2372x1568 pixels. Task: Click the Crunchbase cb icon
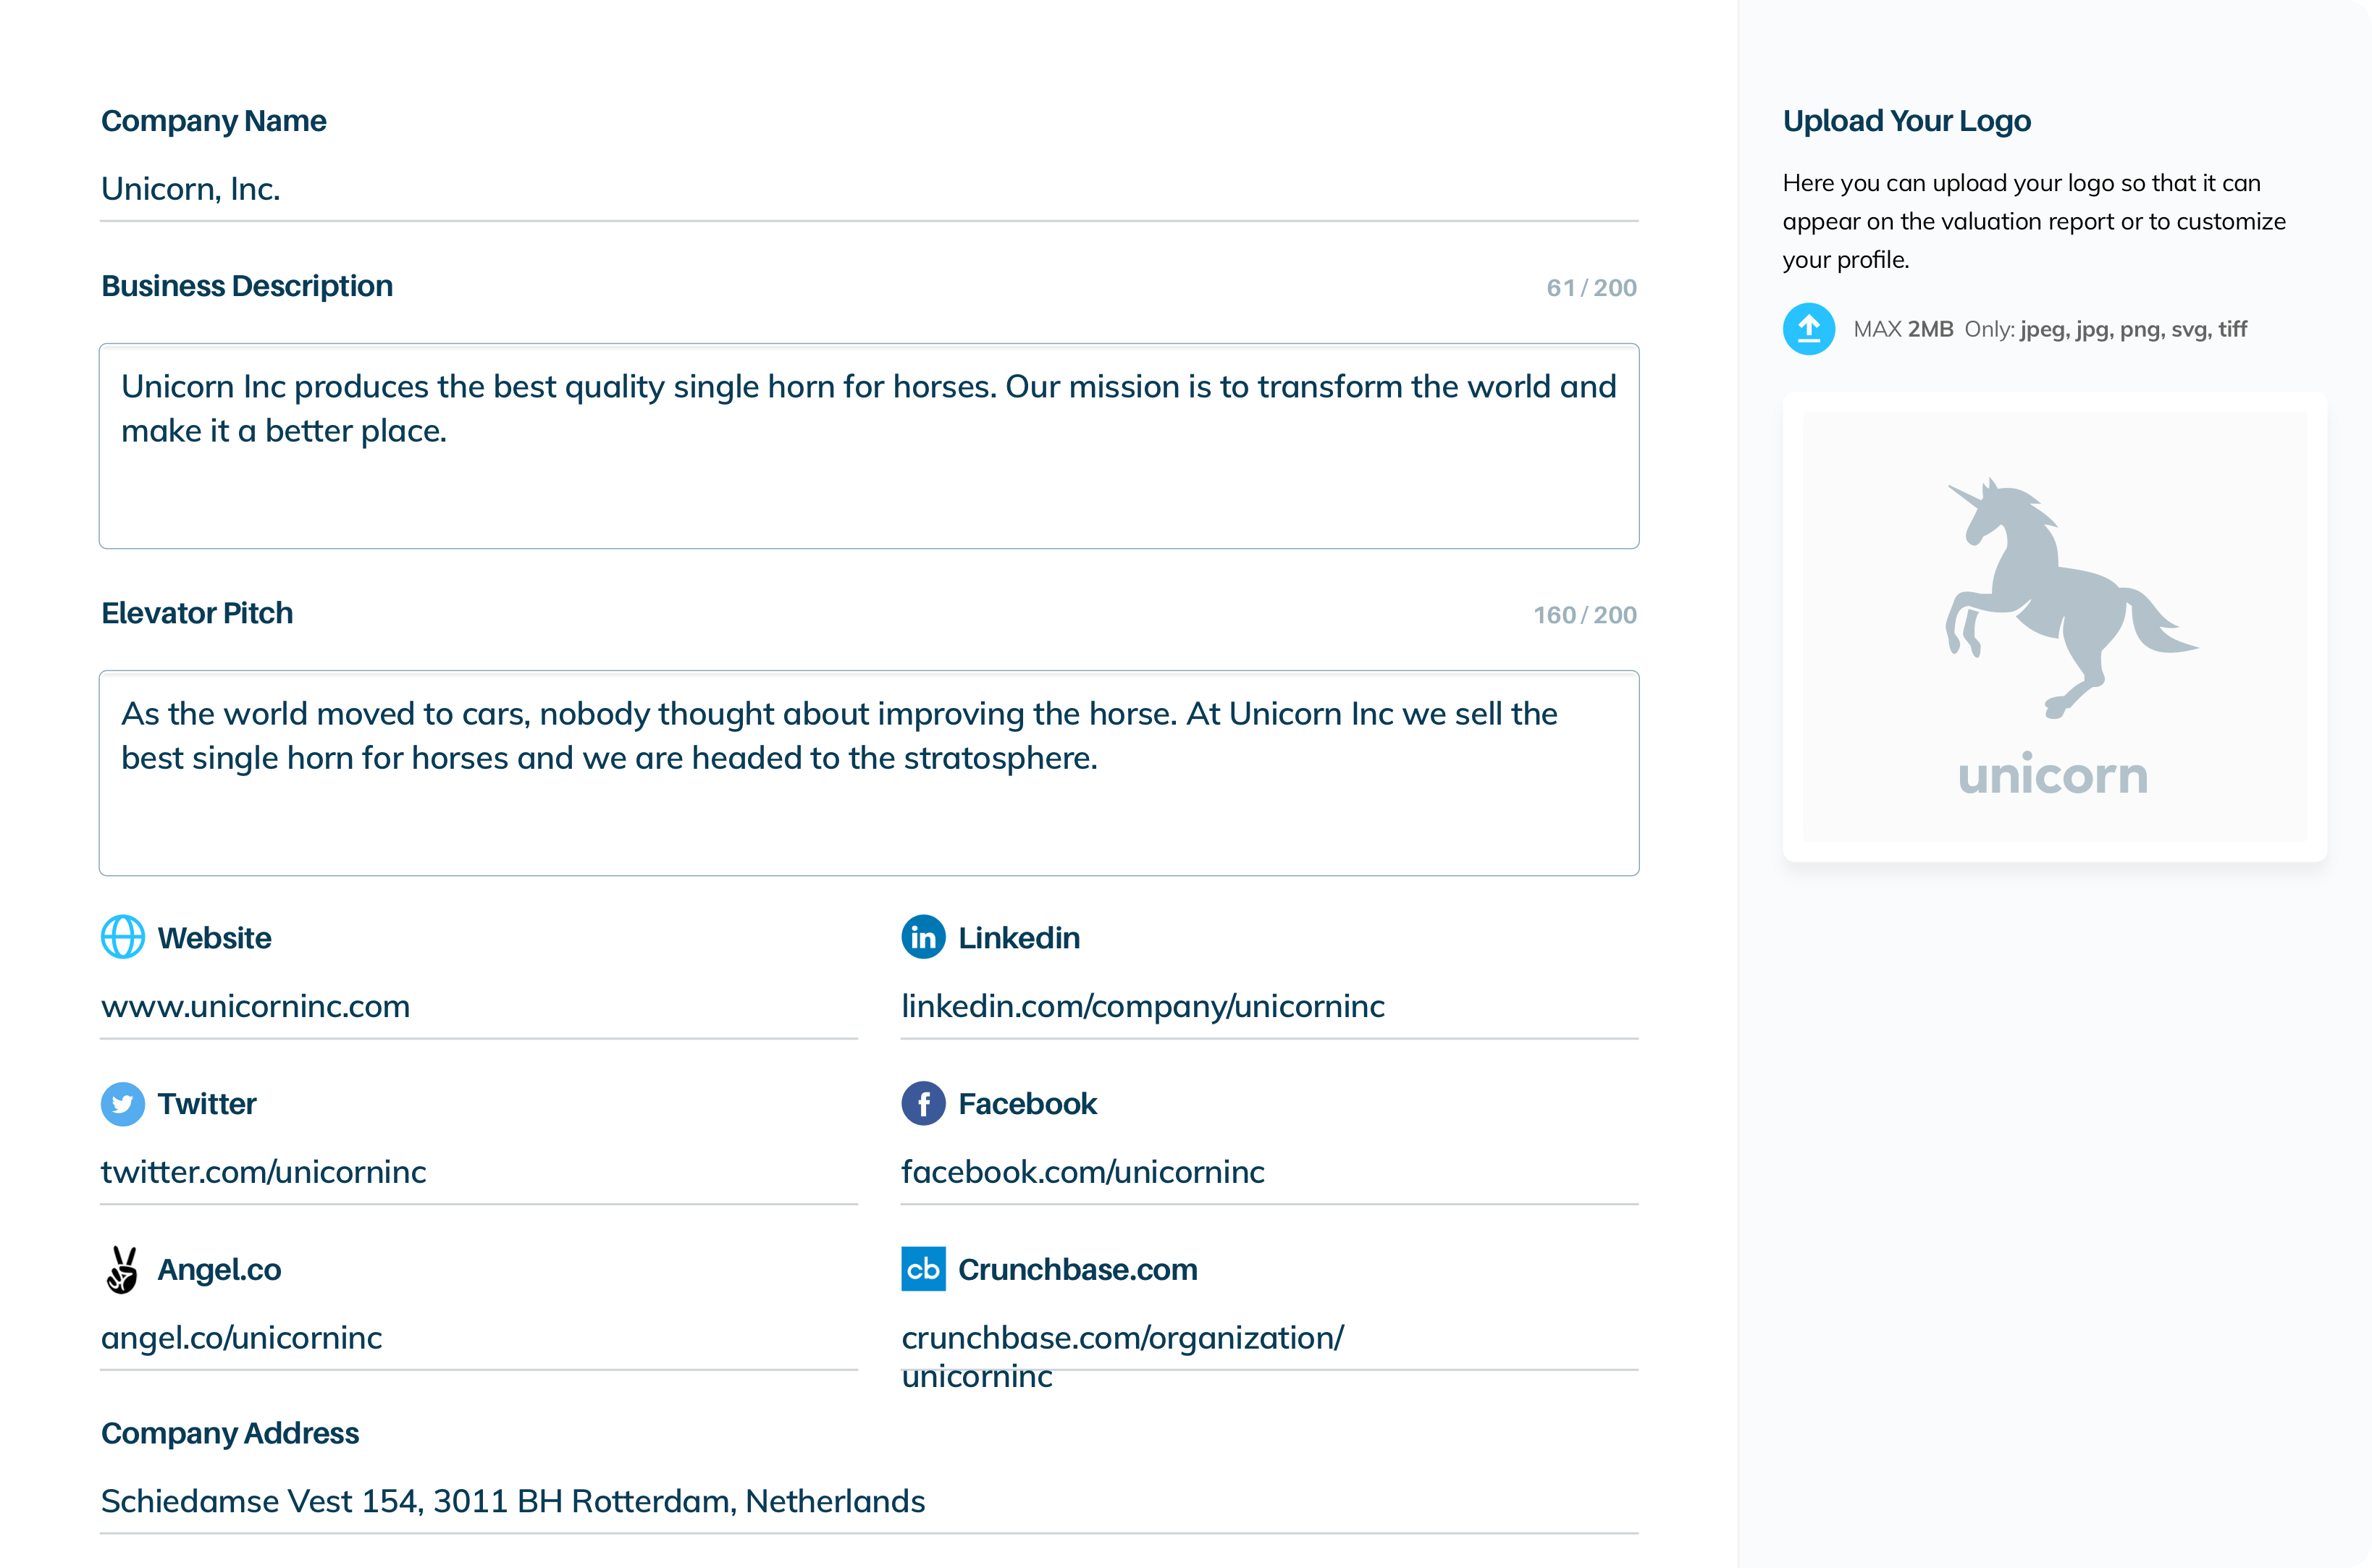[x=923, y=1269]
